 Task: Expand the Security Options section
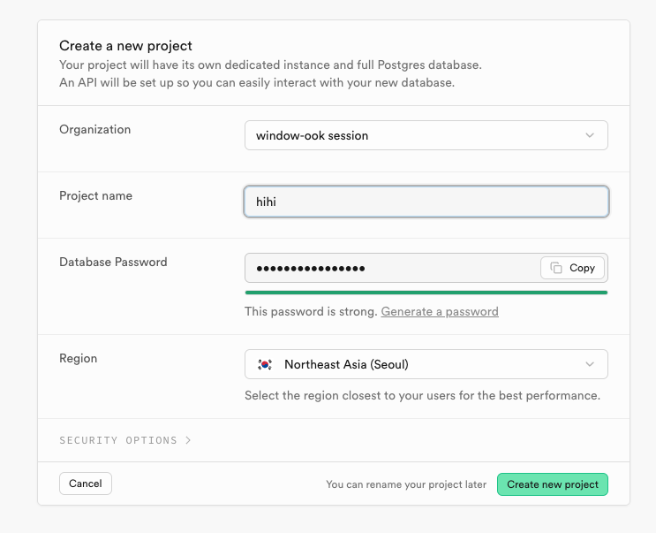point(118,440)
